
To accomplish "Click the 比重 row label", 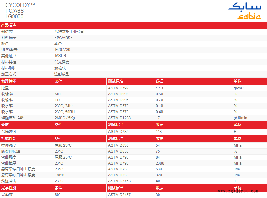I will 5,88.
